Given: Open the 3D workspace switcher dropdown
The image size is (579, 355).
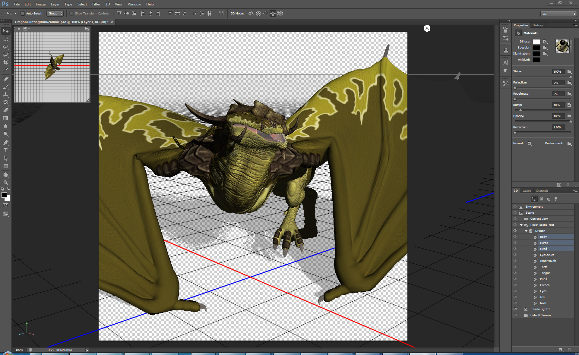Looking at the screenshot, I should click(558, 14).
